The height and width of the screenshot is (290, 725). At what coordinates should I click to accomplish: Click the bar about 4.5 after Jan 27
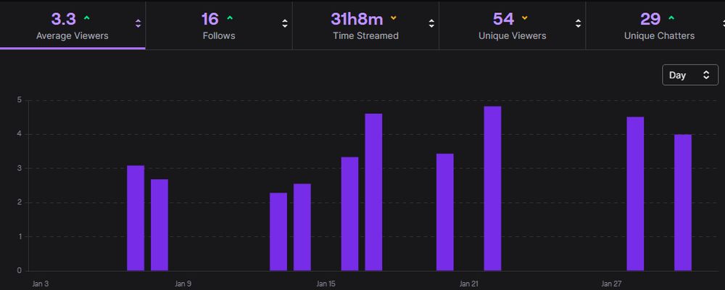click(x=635, y=194)
